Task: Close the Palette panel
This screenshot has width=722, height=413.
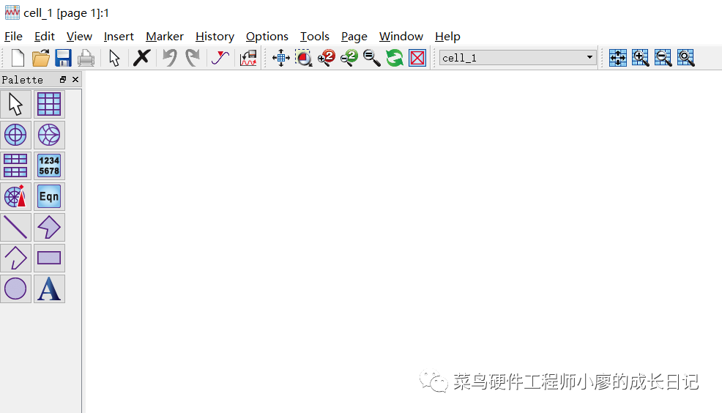Action: point(75,80)
